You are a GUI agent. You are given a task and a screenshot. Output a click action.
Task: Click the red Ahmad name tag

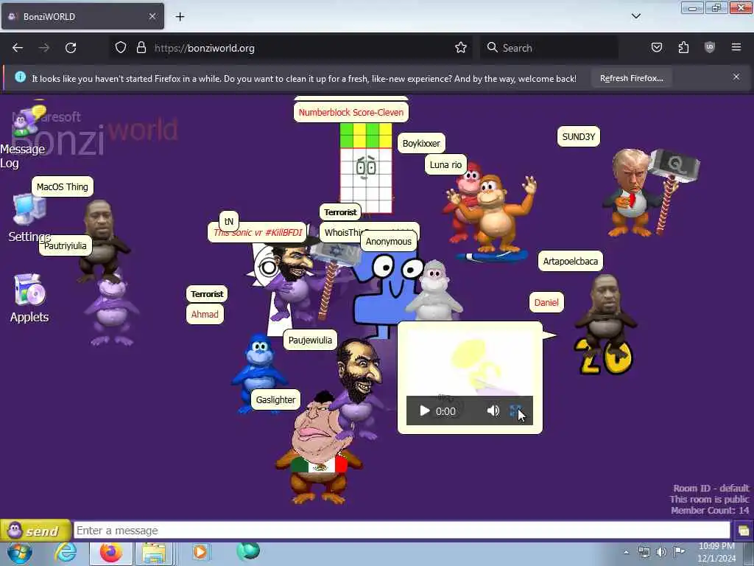205,314
